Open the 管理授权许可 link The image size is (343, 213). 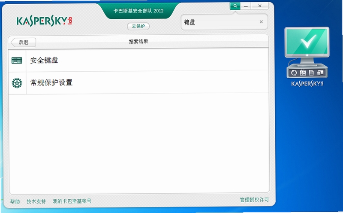[x=254, y=200]
